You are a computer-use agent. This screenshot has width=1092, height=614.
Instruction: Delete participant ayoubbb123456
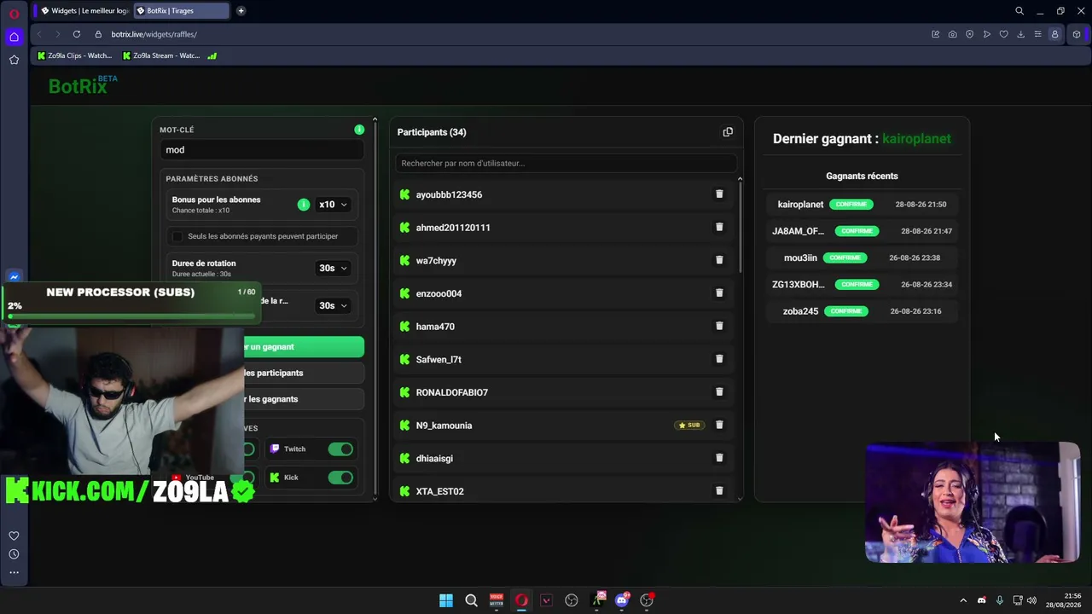coord(719,194)
